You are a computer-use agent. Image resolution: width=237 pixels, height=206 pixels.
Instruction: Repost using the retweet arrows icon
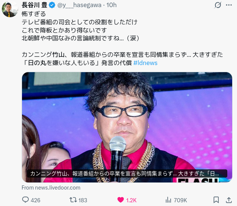(73, 200)
